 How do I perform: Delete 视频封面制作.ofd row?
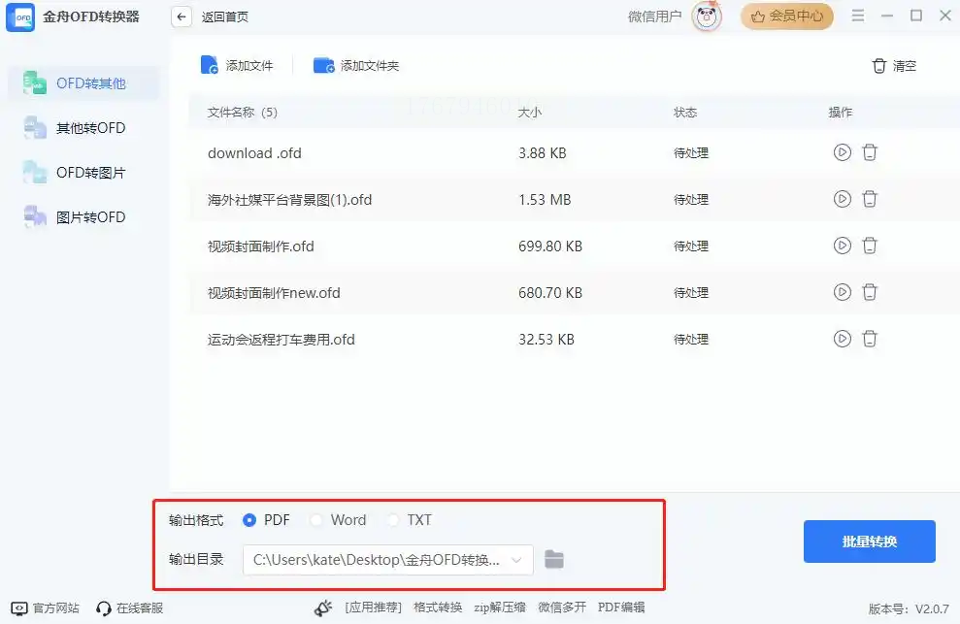pos(870,246)
